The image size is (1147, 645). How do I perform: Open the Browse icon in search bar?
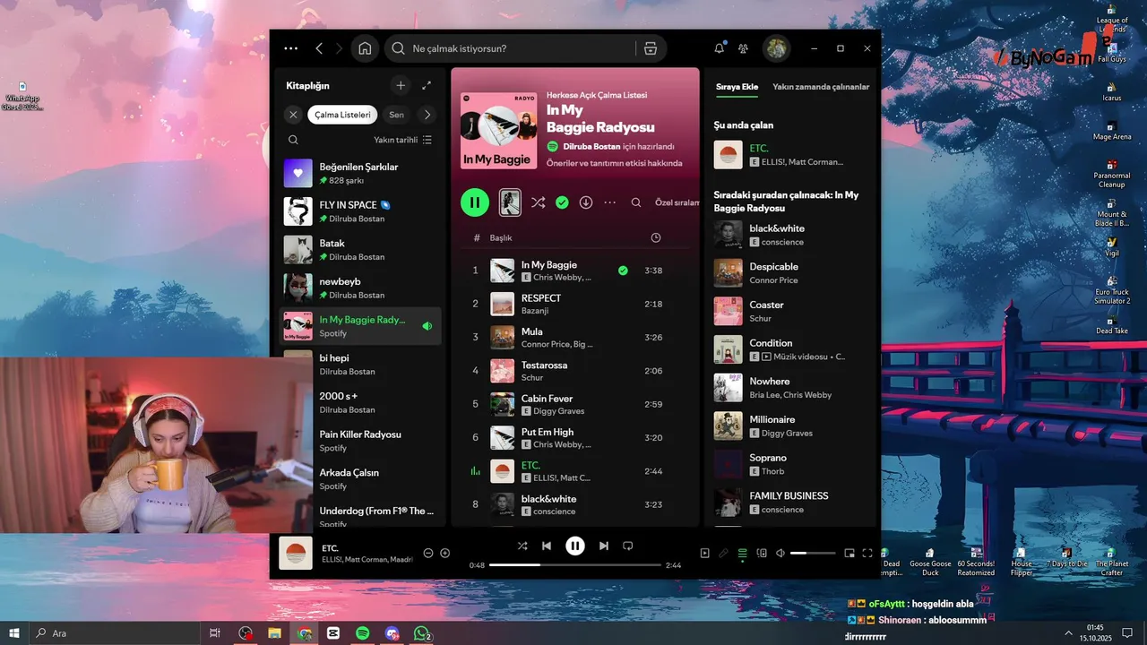click(651, 48)
